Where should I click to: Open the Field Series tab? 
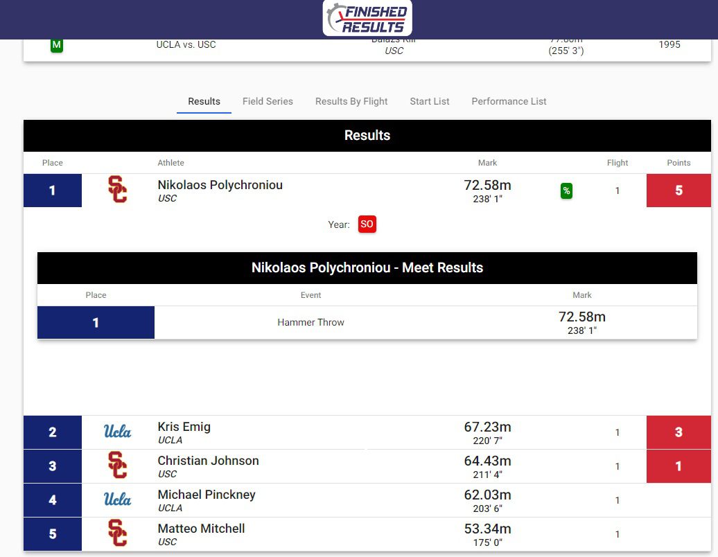pos(268,102)
